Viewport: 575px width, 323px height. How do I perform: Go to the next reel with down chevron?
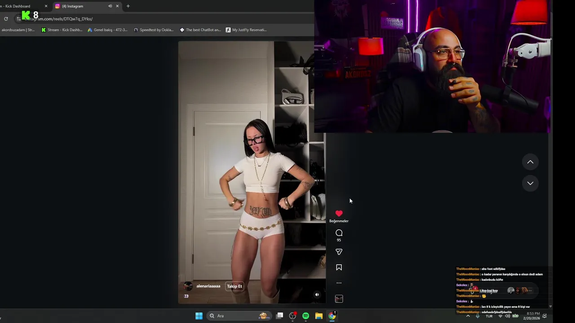click(530, 183)
